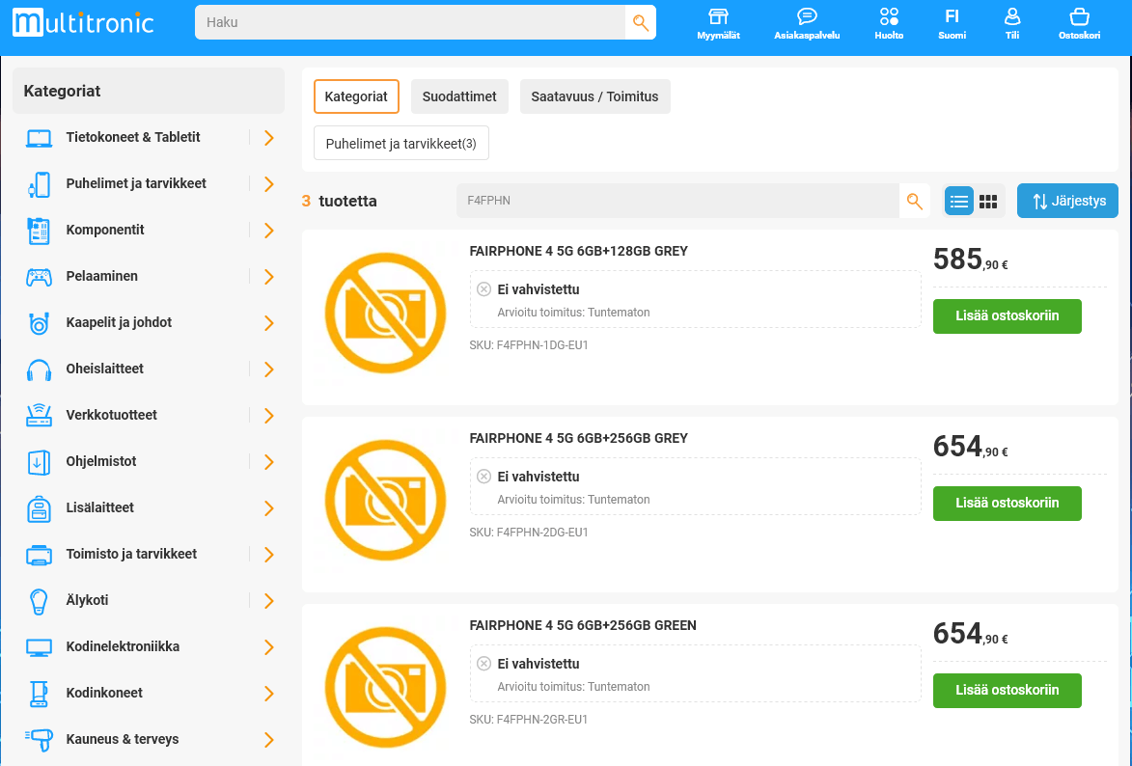Switch to grid view layout
Viewport: 1132px width, 766px height.
tap(988, 202)
